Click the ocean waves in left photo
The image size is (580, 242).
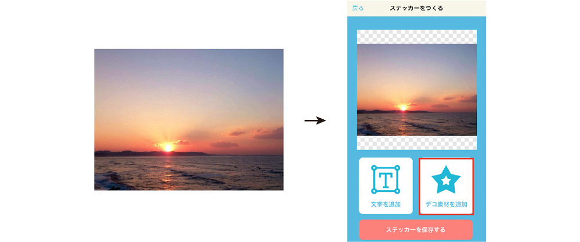pos(188,173)
